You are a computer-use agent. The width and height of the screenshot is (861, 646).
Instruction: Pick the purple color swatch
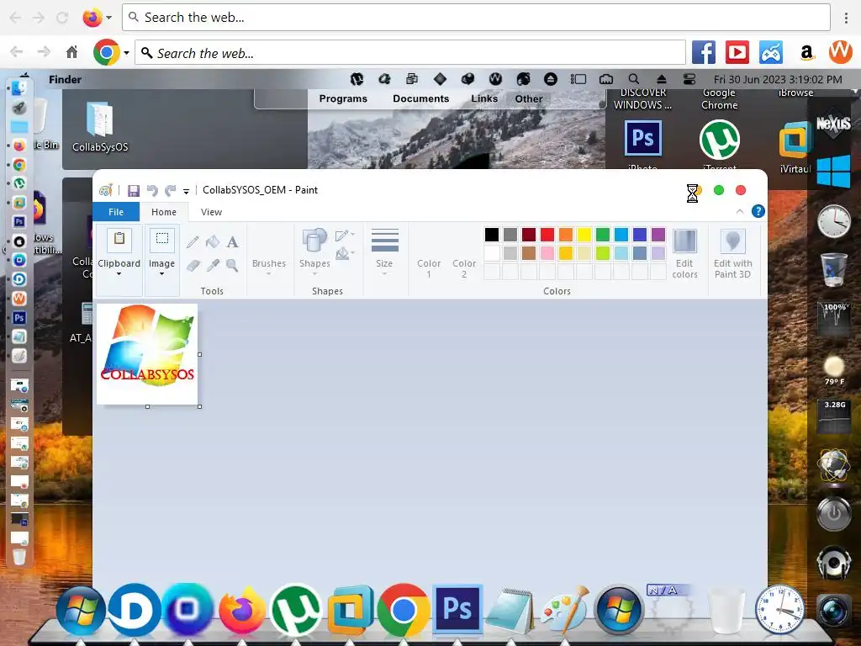(x=658, y=235)
